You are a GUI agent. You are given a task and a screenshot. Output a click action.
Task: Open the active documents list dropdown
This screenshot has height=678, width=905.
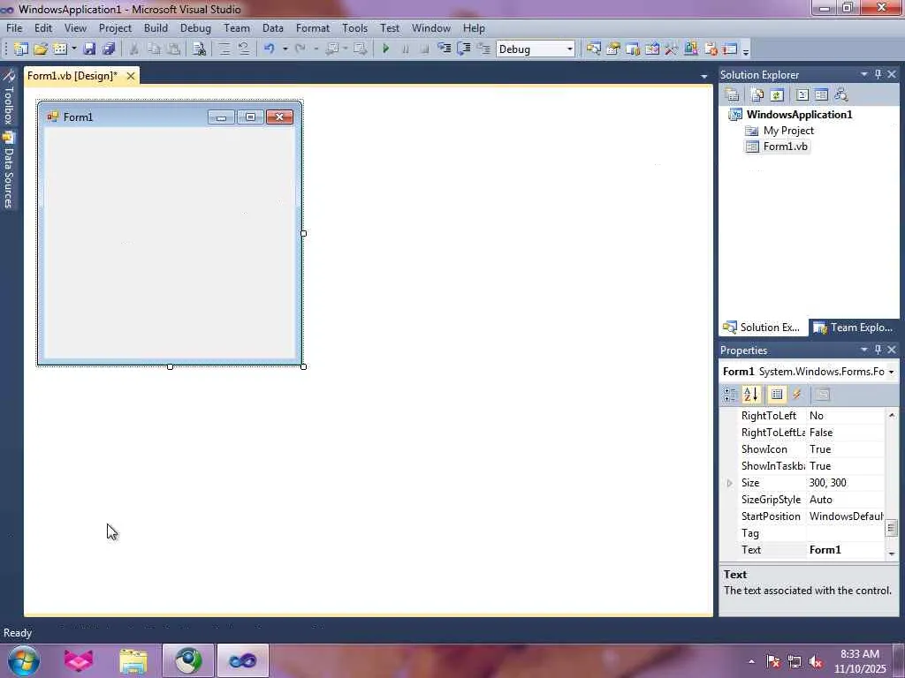703,76
